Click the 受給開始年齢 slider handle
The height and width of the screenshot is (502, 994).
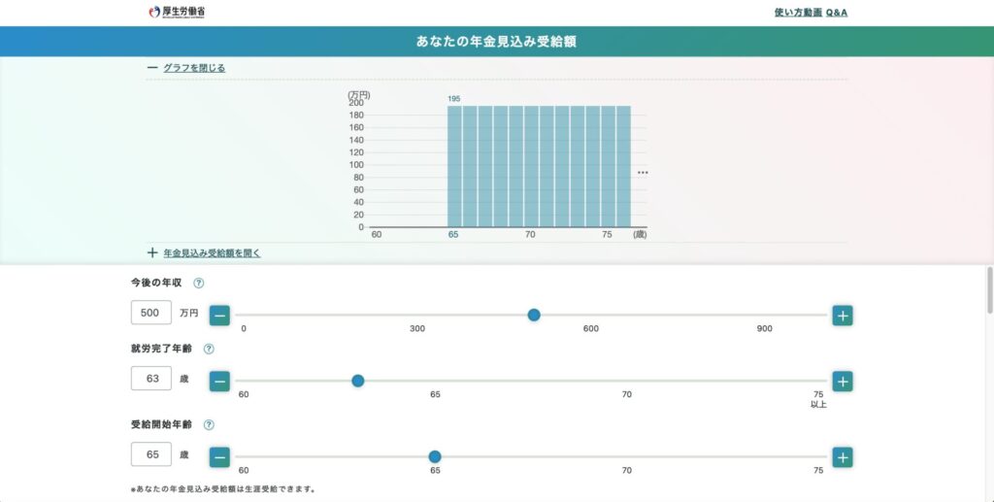coord(435,457)
